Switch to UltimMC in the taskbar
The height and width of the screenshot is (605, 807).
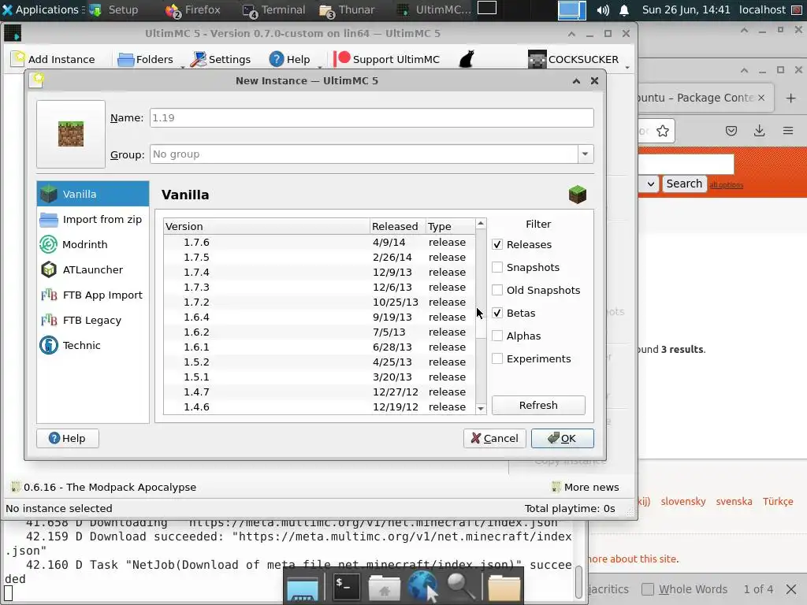coord(434,9)
